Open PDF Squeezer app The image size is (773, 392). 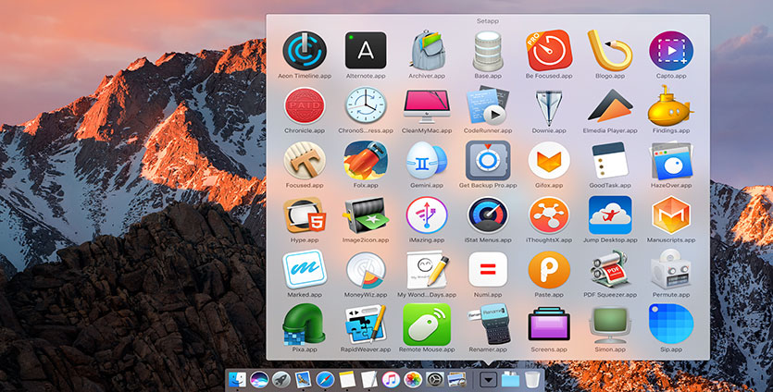point(609,269)
